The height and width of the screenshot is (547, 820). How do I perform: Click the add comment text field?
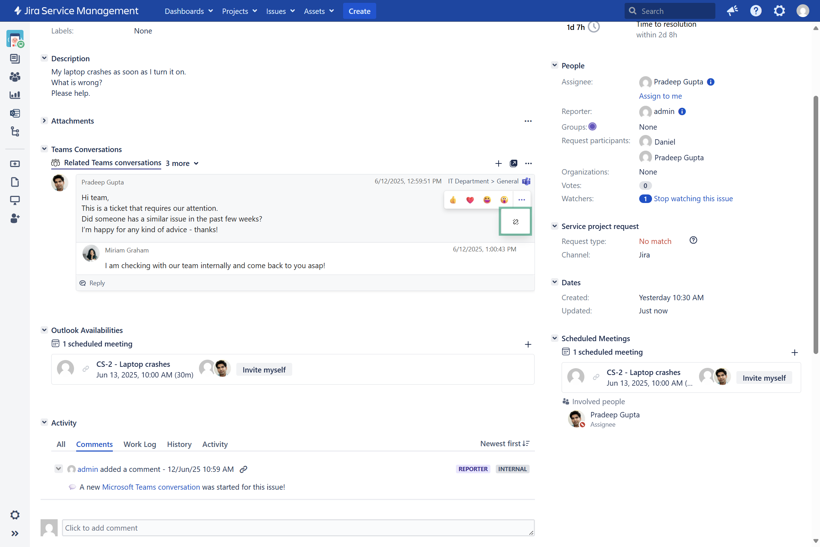298,527
